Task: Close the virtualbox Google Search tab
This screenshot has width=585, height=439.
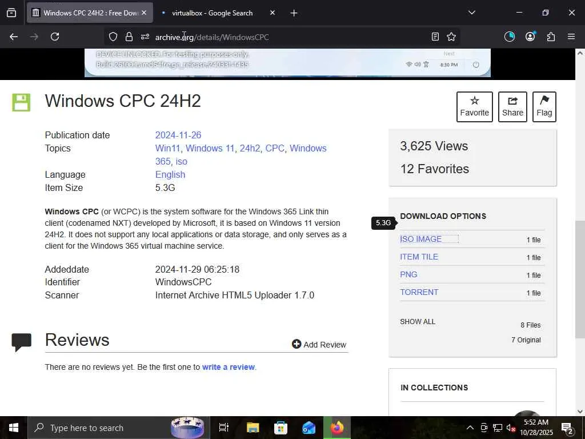Action: click(x=273, y=13)
